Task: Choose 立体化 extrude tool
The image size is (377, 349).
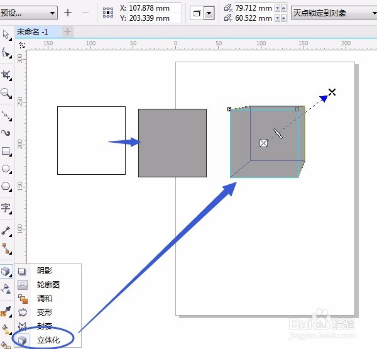Action: click(48, 340)
